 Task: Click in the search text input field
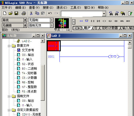[x=82, y=14]
